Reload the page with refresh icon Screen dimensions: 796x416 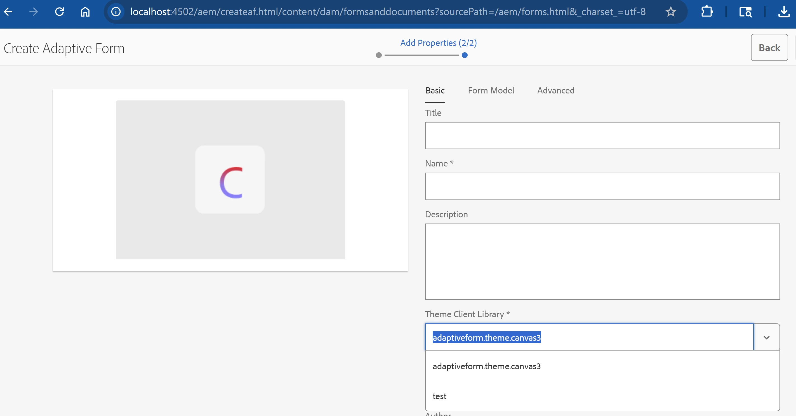pyautogui.click(x=59, y=12)
